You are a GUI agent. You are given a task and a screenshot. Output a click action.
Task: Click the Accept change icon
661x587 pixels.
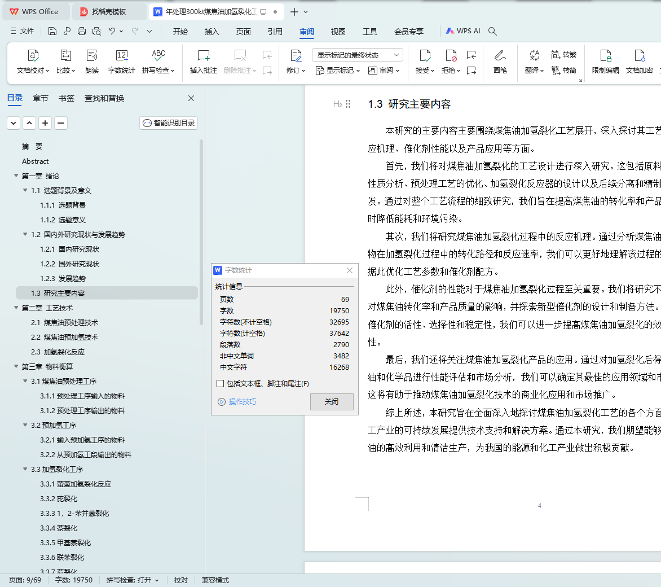425,62
